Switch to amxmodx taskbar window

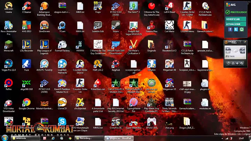[x=25, y=138]
